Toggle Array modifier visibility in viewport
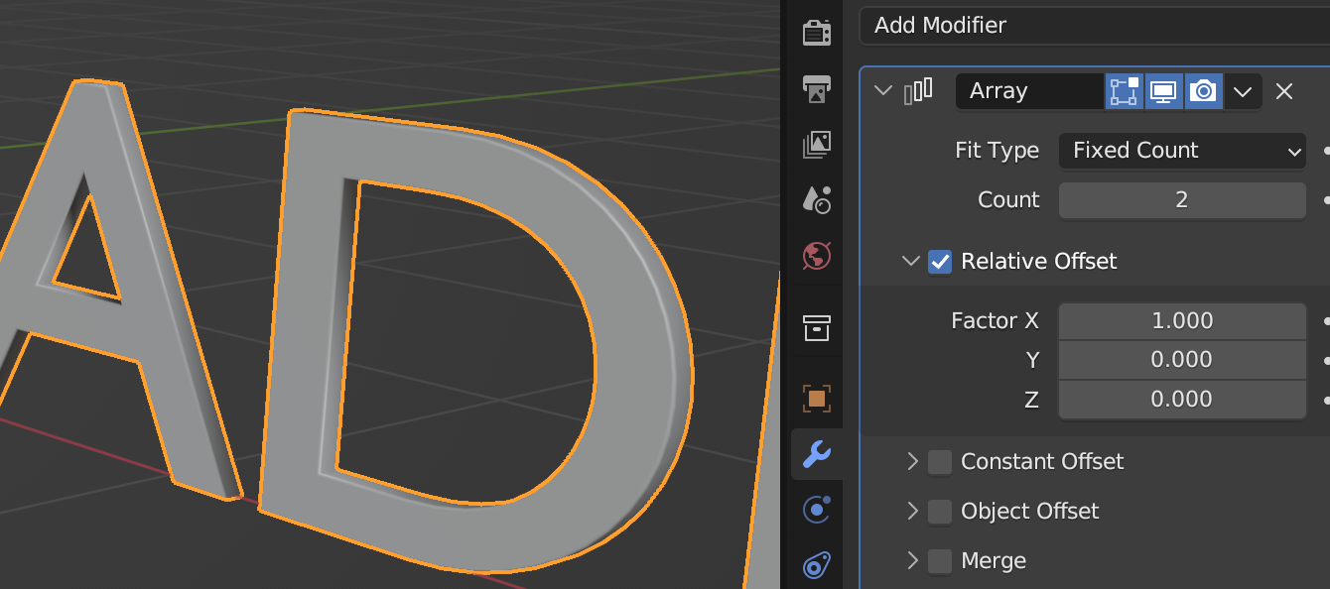The height and width of the screenshot is (589, 1330). pos(1163,91)
